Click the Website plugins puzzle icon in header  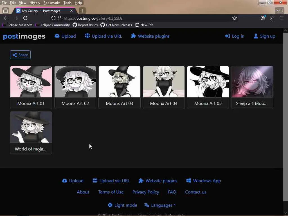[x=133, y=36]
